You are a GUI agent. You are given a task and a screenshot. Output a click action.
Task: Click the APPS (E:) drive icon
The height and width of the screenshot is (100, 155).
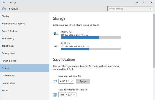tap(56, 46)
